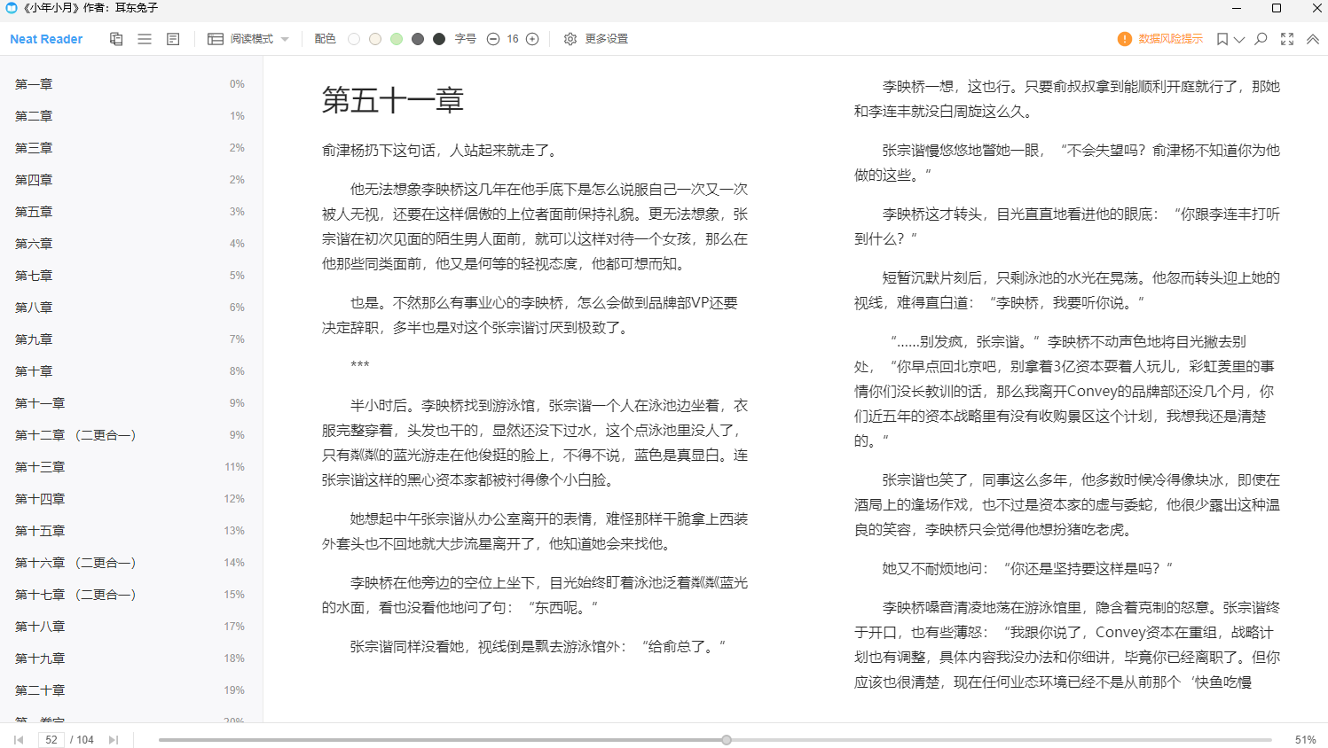Add a bookmark with the bookmark icon

coord(1222,39)
